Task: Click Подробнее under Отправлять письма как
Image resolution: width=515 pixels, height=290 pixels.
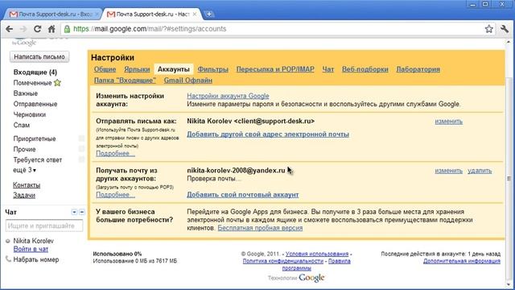Action: point(115,154)
